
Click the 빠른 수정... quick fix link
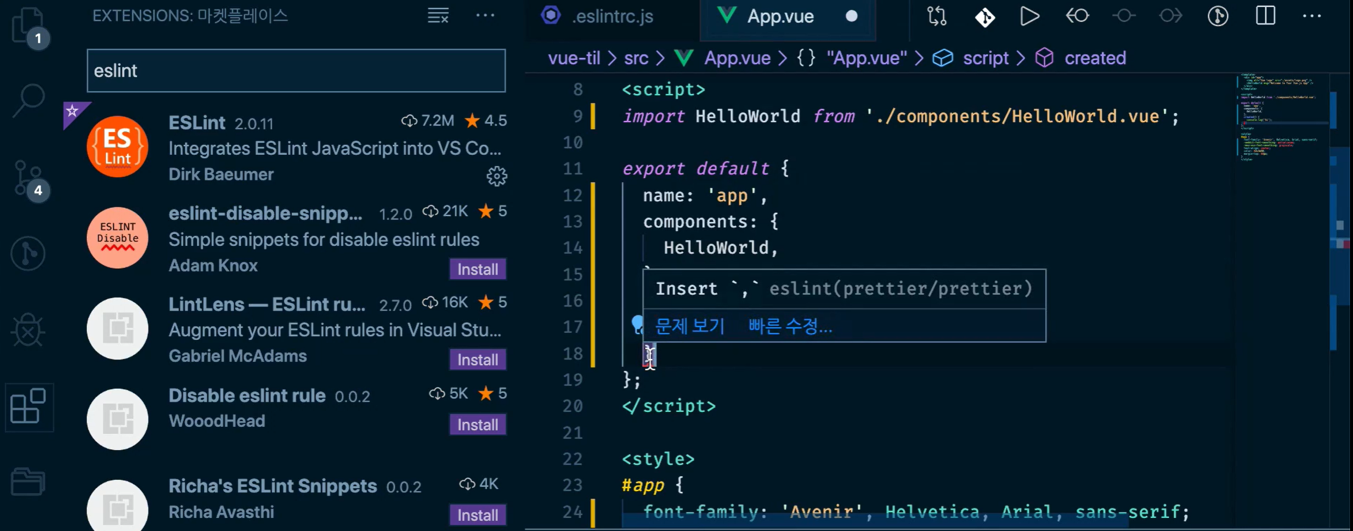[790, 326]
